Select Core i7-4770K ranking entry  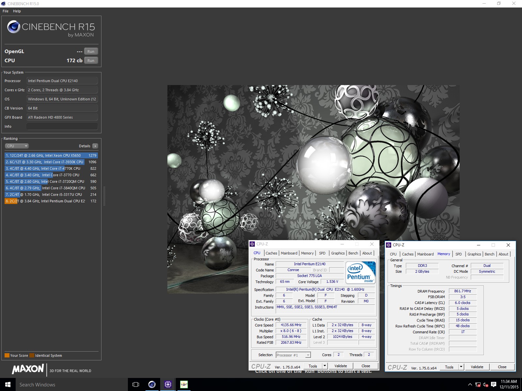[51, 168]
